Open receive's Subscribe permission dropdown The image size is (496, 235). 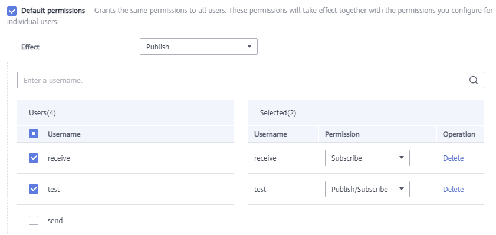click(x=367, y=158)
